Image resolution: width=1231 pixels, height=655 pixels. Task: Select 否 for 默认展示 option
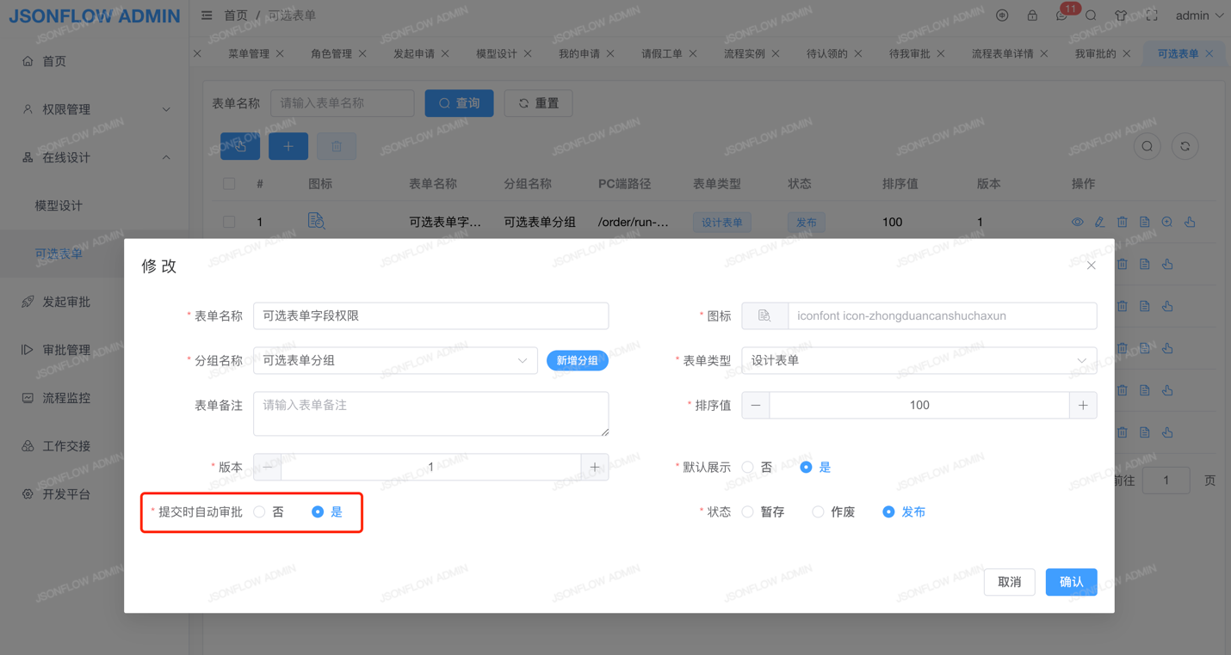[x=748, y=467]
